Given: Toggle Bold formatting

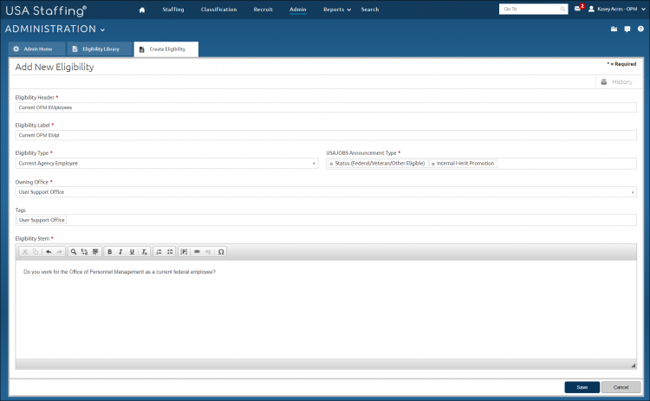Looking at the screenshot, I should click(x=109, y=252).
